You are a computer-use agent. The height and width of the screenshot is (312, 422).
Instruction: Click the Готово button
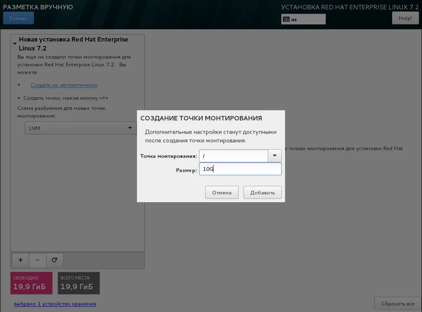pyautogui.click(x=18, y=18)
